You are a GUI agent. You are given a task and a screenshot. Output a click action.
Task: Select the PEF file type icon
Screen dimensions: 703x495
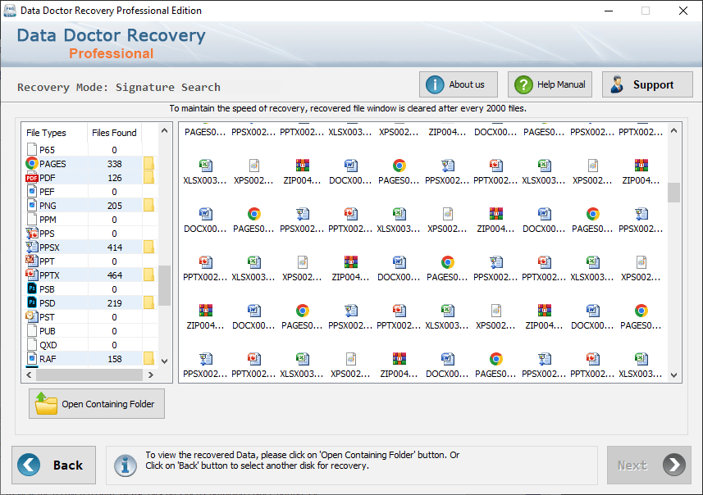[x=32, y=191]
